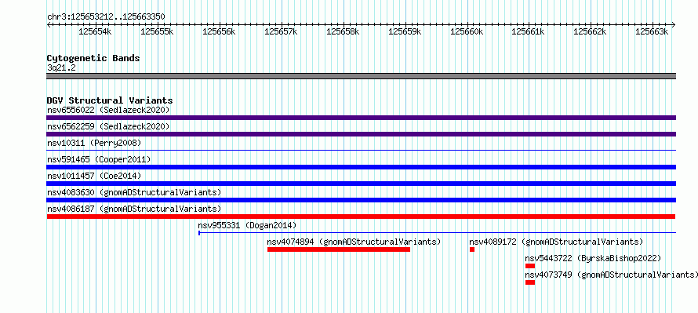This screenshot has height=313, width=698.
Task: Click nsv5443722 (ByrskaBishop2022) label
Action: (594, 258)
